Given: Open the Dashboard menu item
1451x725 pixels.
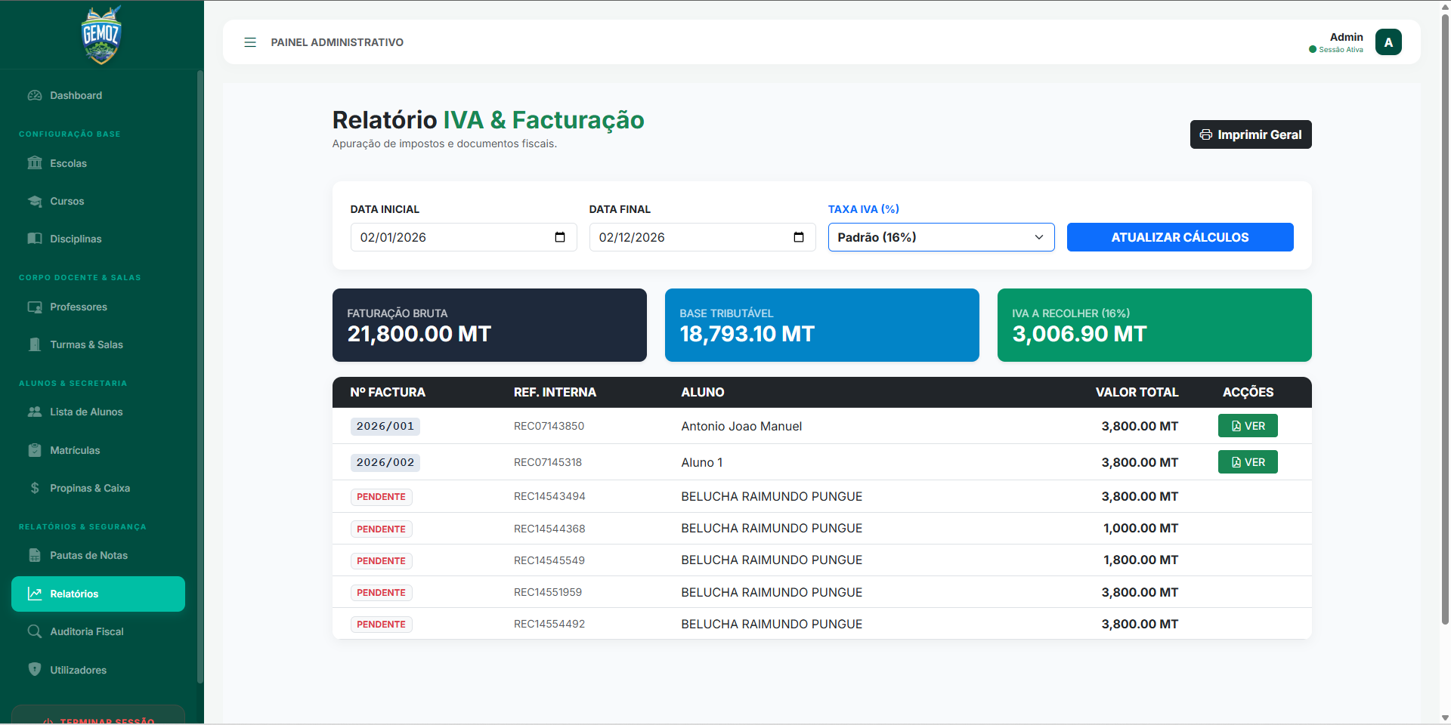Looking at the screenshot, I should (76, 95).
